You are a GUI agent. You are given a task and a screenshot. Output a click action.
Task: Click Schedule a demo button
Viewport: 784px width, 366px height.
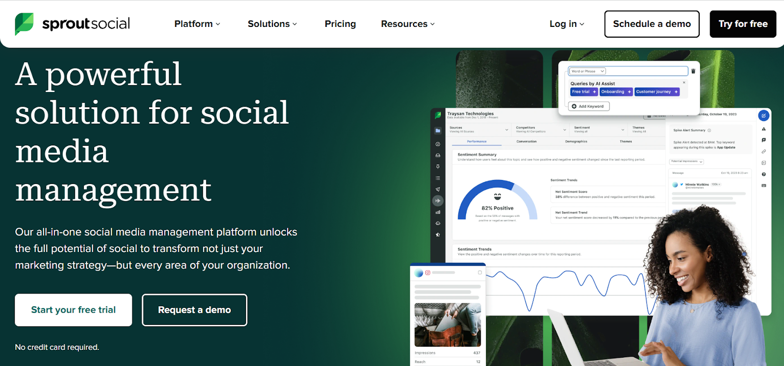652,24
